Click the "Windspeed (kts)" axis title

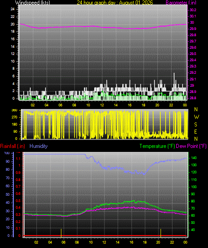[33, 2]
